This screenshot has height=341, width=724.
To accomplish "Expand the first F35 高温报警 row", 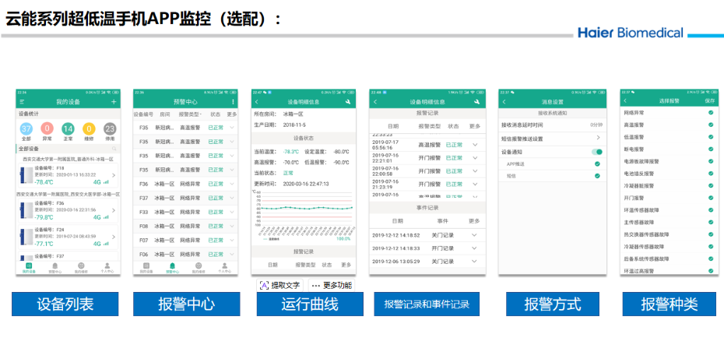I will (231, 128).
